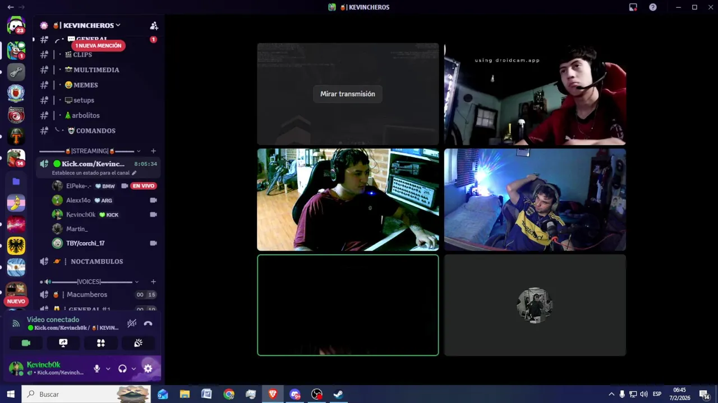Set a status via 'Establece un estado para el canal'
The height and width of the screenshot is (403, 718).
click(91, 173)
